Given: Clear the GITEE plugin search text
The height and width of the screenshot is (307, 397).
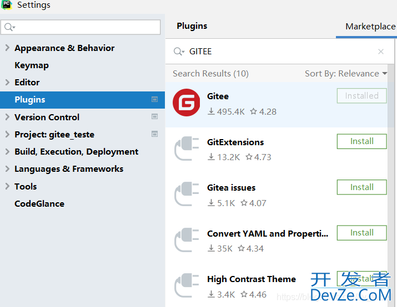Looking at the screenshot, I should click(x=380, y=52).
